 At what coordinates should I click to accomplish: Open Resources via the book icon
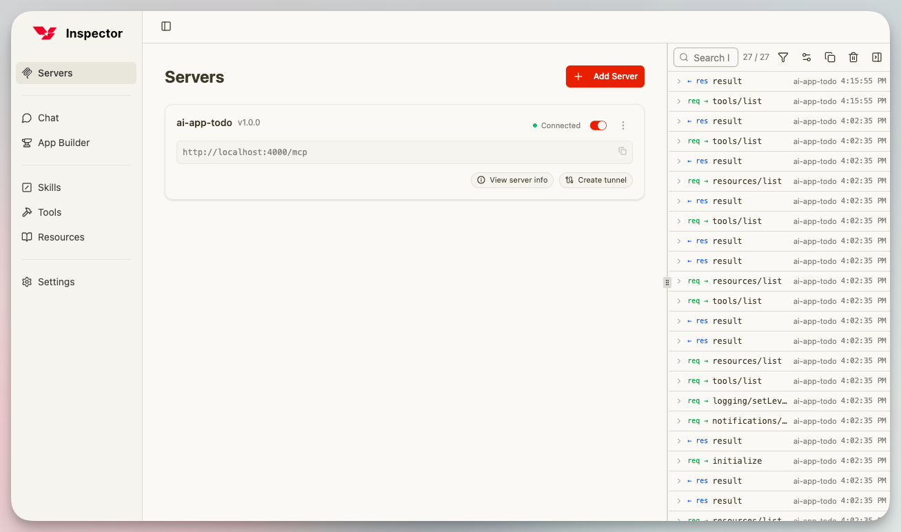point(27,237)
